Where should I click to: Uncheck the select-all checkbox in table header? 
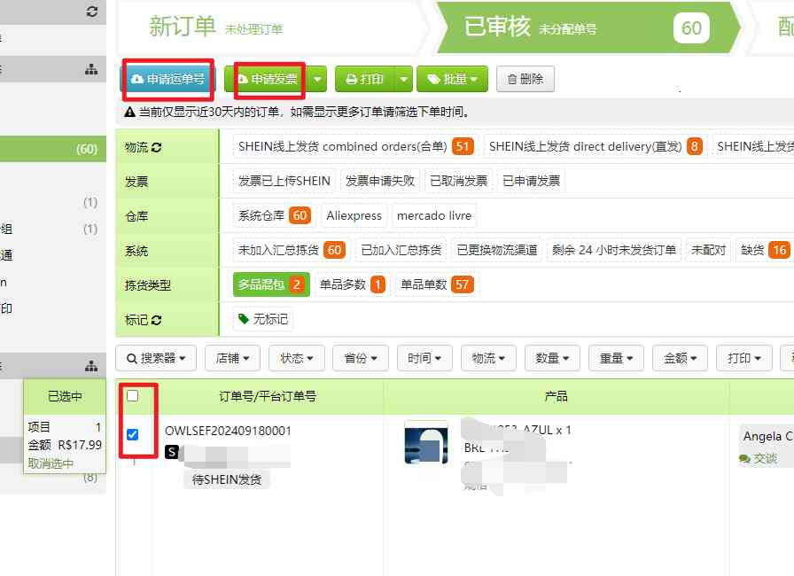(133, 395)
